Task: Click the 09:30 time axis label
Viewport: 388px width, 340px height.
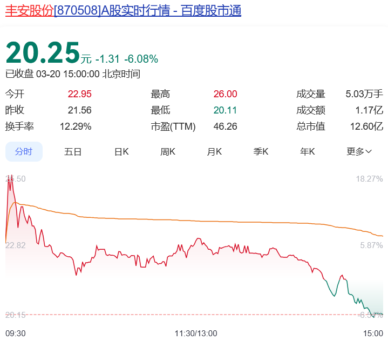Action: pyautogui.click(x=15, y=334)
